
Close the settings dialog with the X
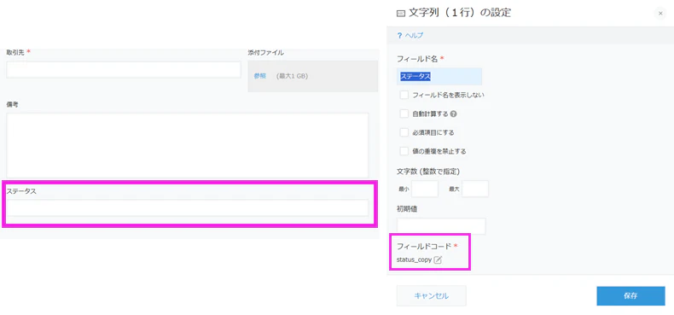coord(660,14)
